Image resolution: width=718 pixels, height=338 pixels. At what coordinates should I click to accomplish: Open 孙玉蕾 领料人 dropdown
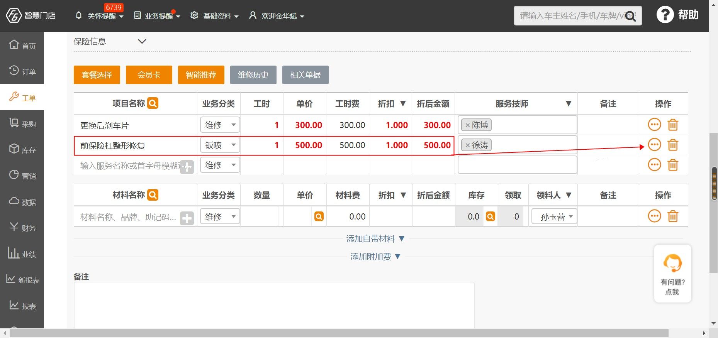(x=554, y=216)
